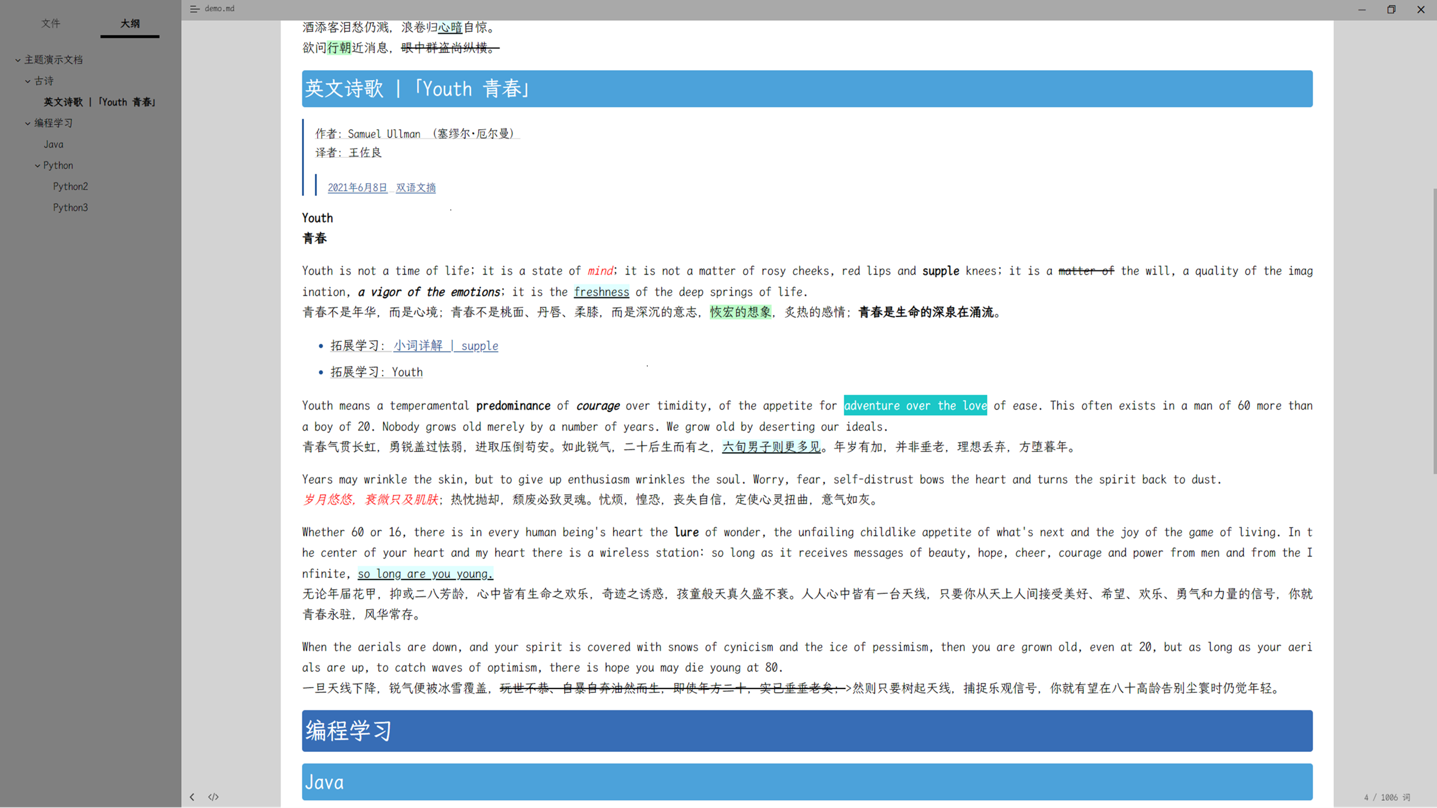This screenshot has width=1437, height=808.
Task: Jump to Python3 outline entry
Action: pos(71,208)
